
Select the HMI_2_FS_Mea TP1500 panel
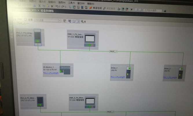pyautogui.click(x=84, y=102)
